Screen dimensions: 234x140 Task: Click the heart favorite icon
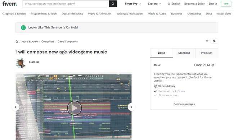coord(207,41)
